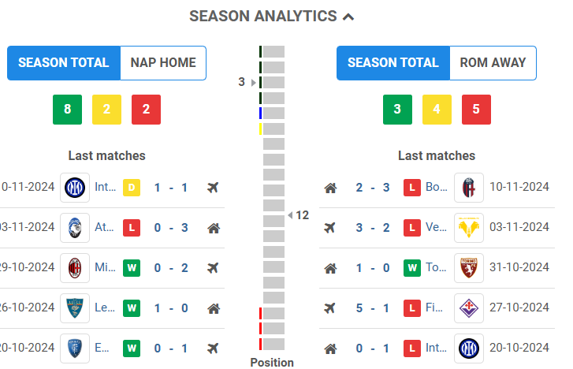The width and height of the screenshot is (573, 369).
Task: Click the position 12 arrow marker
Action: click(x=289, y=214)
